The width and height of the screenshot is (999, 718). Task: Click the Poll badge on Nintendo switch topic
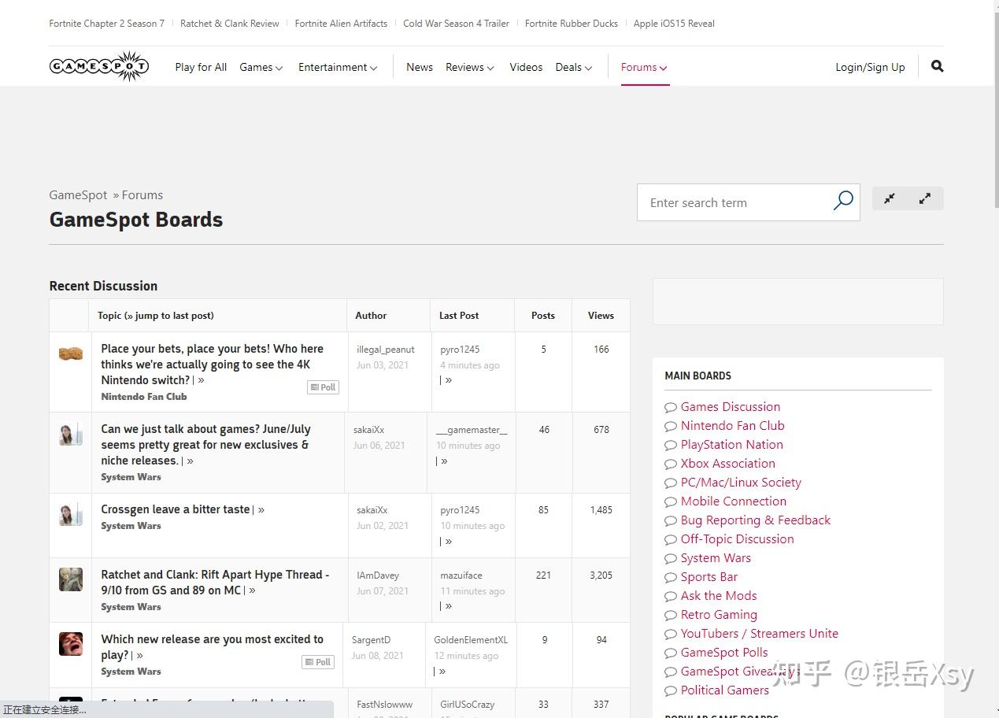(x=323, y=387)
